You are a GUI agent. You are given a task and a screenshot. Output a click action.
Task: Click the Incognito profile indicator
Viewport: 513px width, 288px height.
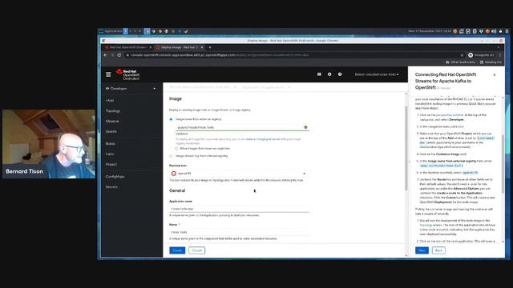click(481, 55)
